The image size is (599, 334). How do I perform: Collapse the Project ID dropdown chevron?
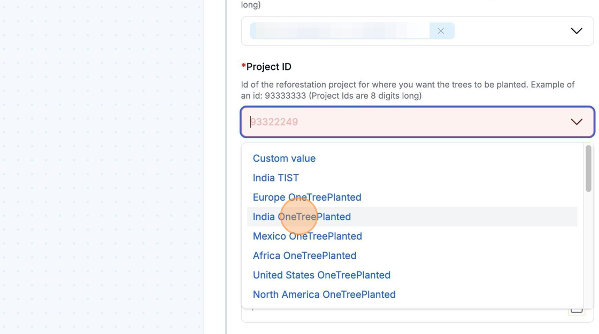(576, 122)
